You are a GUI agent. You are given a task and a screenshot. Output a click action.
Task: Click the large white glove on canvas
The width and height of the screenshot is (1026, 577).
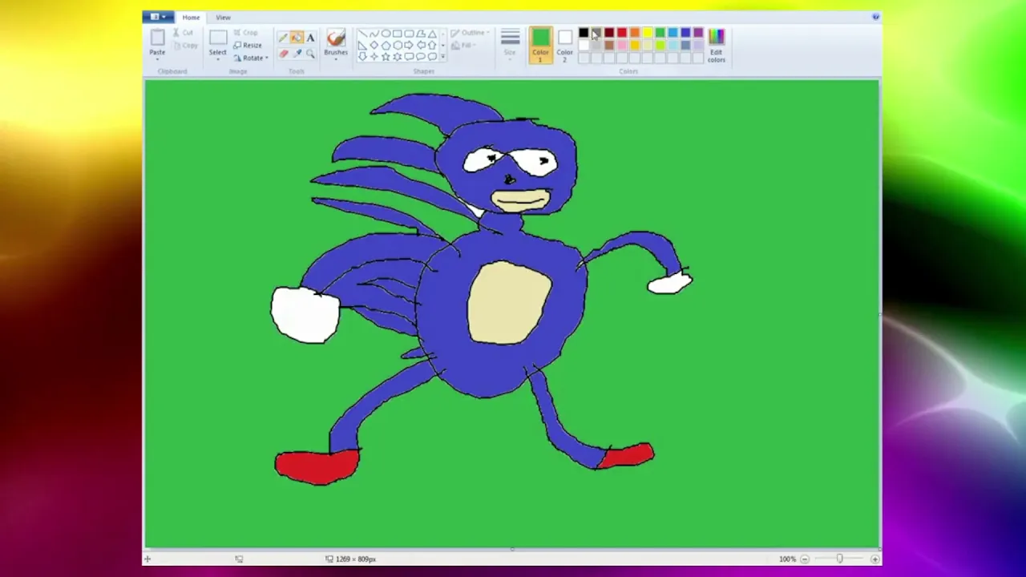[x=305, y=314]
